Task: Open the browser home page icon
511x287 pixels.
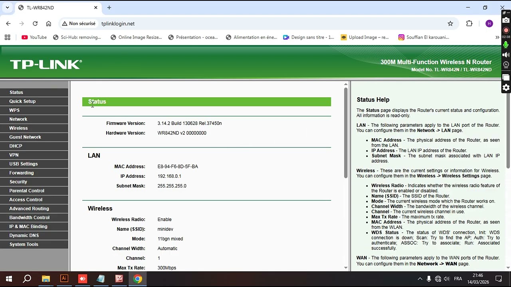Action: click(49, 24)
